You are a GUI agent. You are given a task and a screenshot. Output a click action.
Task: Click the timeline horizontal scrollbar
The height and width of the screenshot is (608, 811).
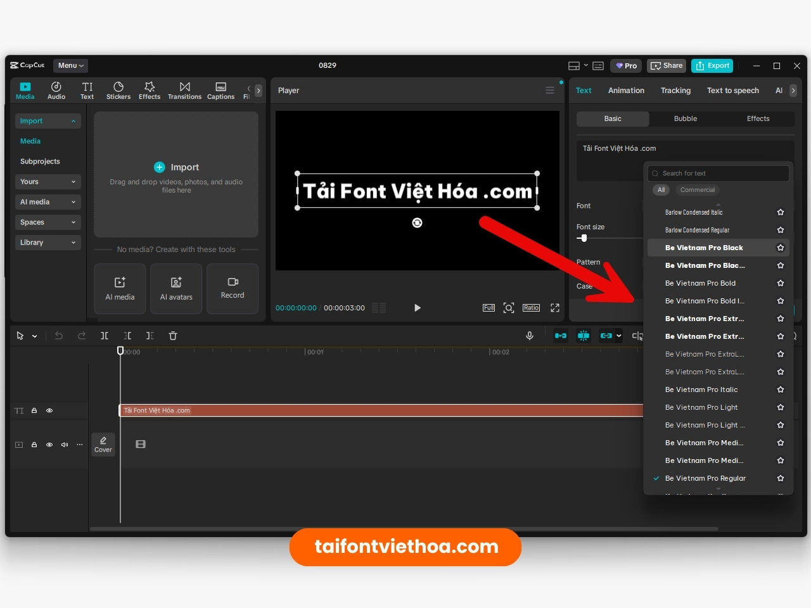(x=405, y=529)
